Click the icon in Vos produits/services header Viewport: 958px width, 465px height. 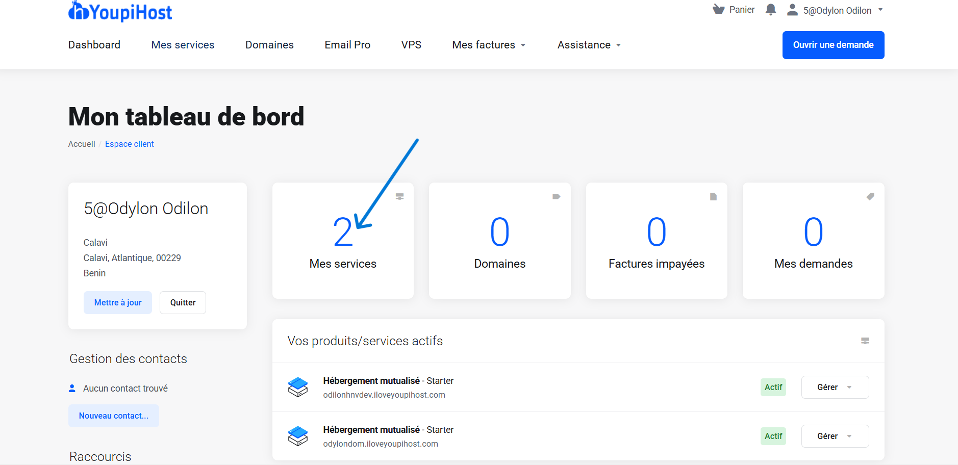pos(865,341)
